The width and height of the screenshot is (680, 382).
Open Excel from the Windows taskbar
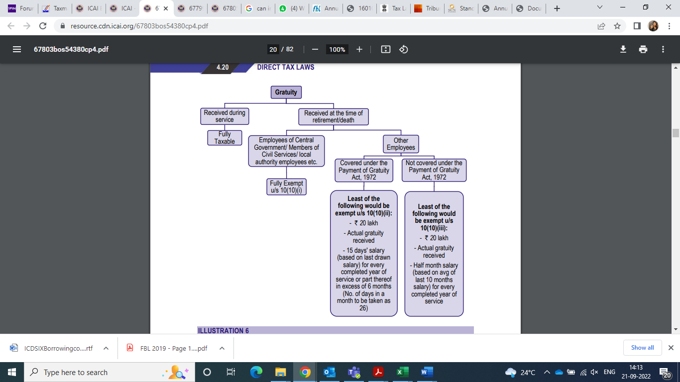400,372
